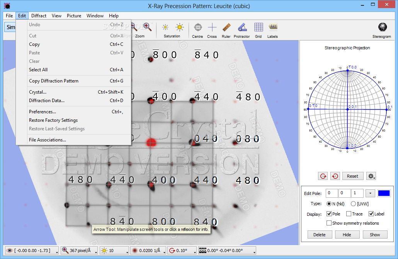Choose Select All in the Edit menu
Screen dimensions: 398x259
73,70
